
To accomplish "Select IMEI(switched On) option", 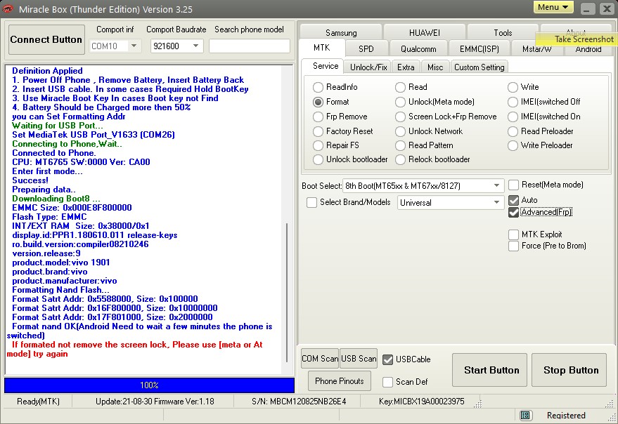I will 513,117.
